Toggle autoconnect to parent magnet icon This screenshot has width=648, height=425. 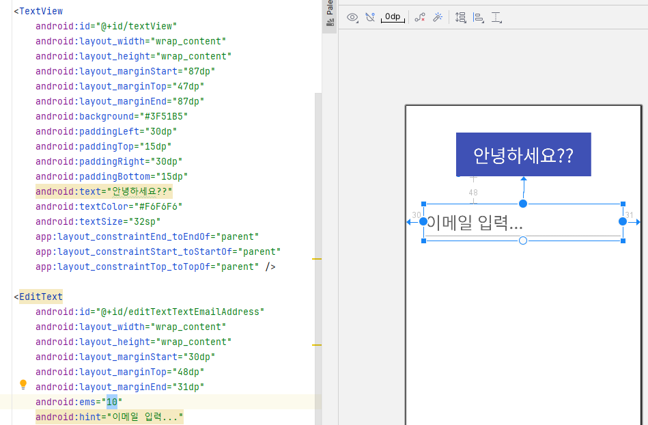coord(370,17)
